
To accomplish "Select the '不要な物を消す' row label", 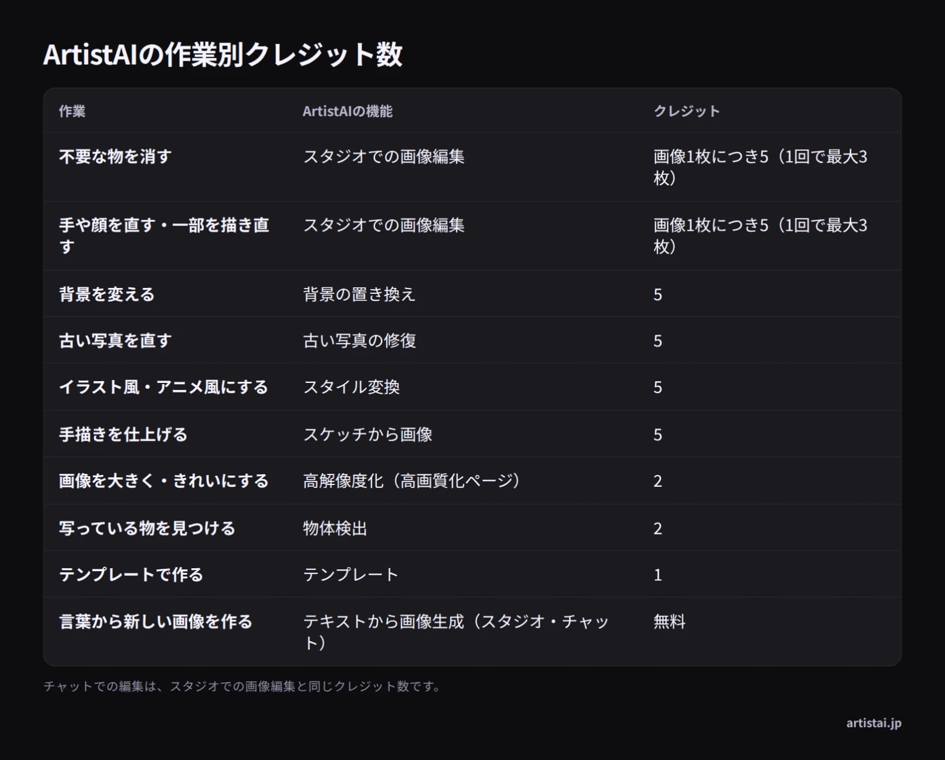I will pos(115,156).
